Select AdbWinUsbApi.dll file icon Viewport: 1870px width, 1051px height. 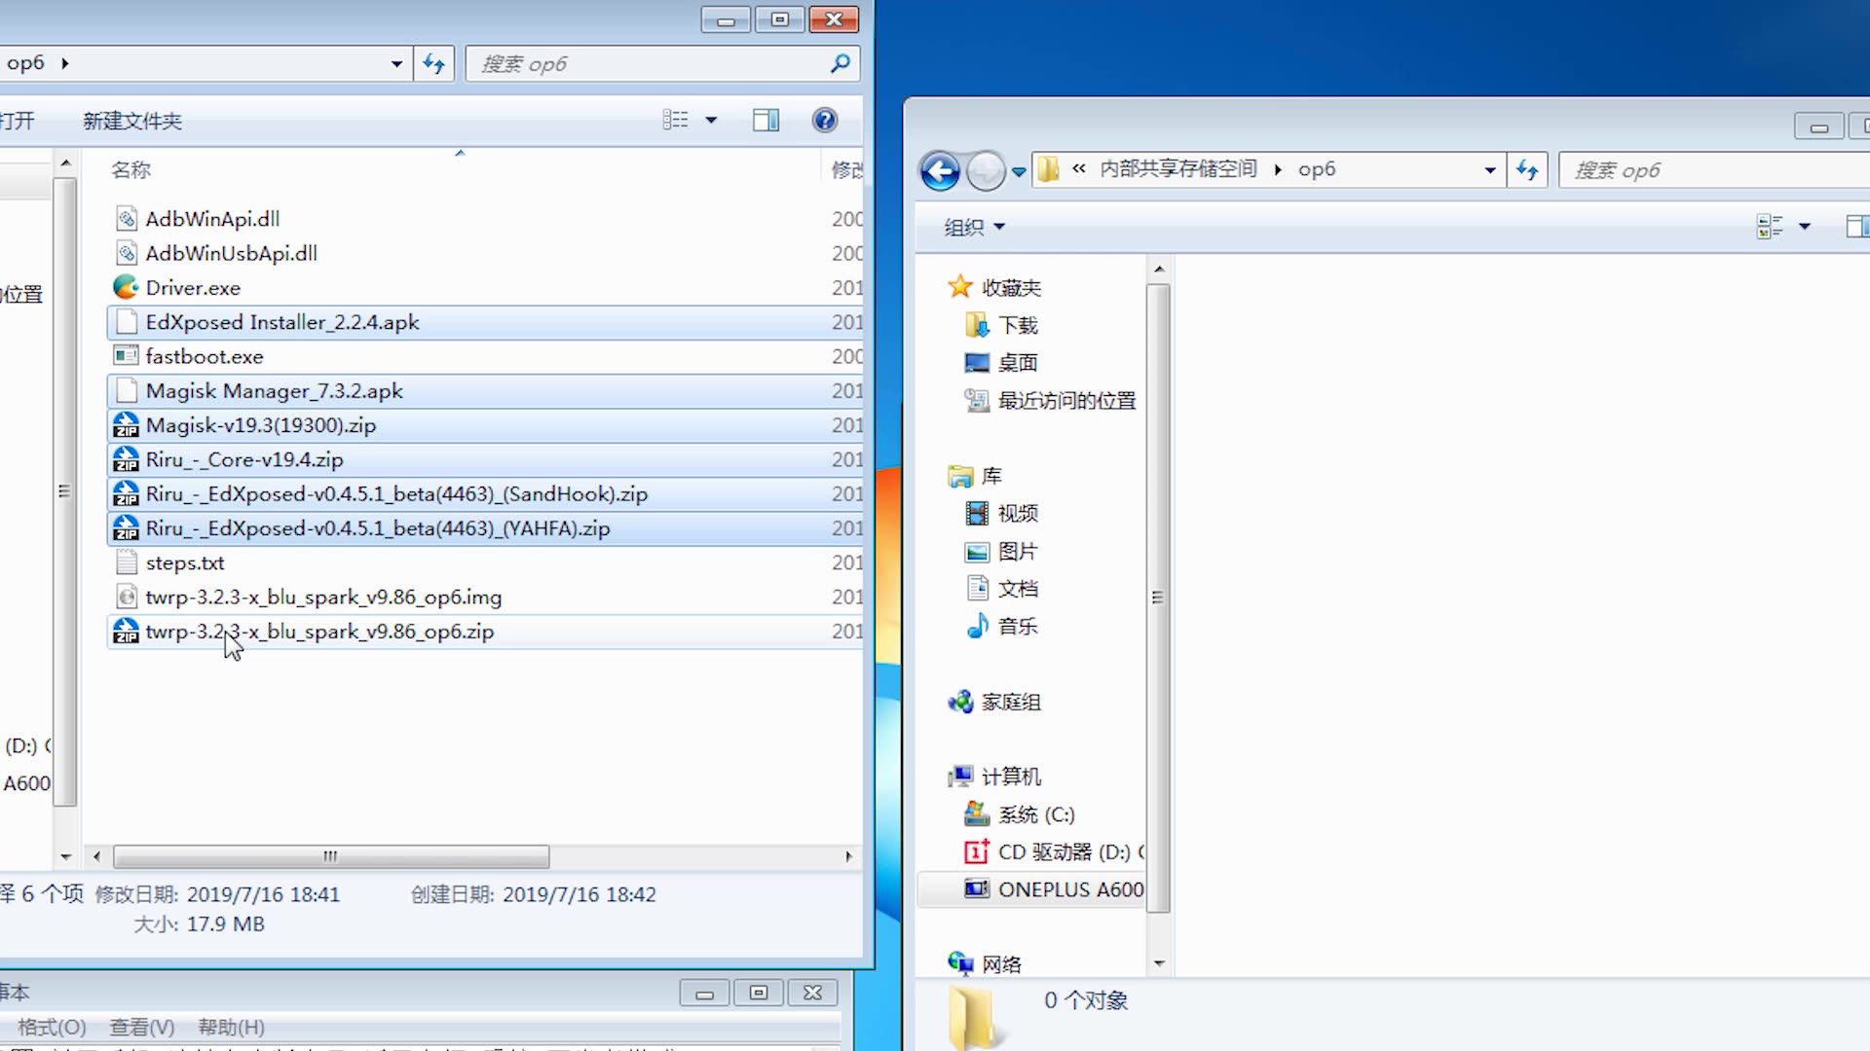(x=126, y=253)
